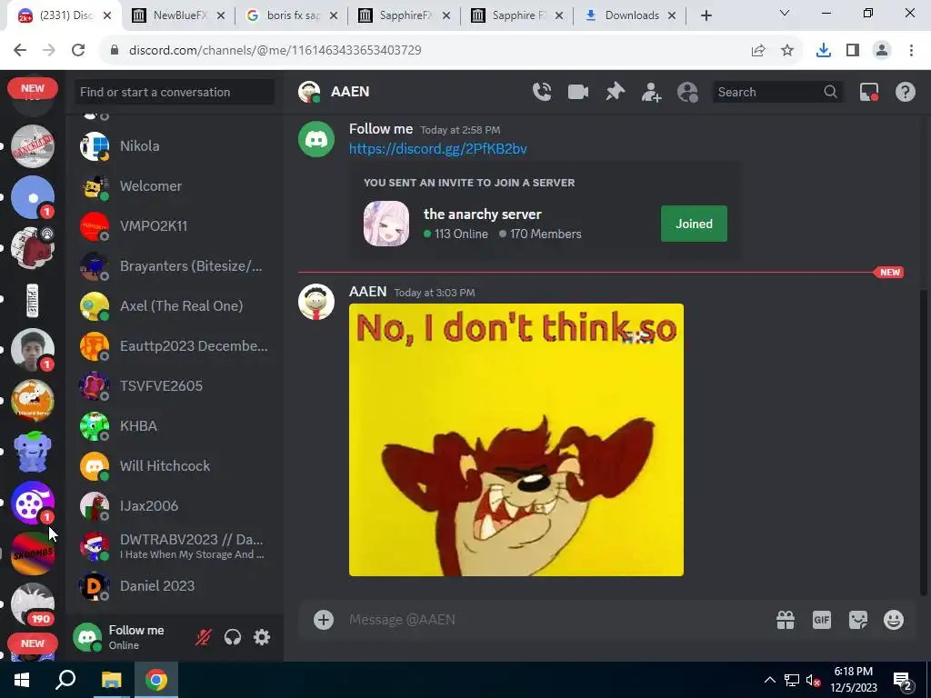The height and width of the screenshot is (698, 931).
Task: Start a voice call with AAEN
Action: 542,92
